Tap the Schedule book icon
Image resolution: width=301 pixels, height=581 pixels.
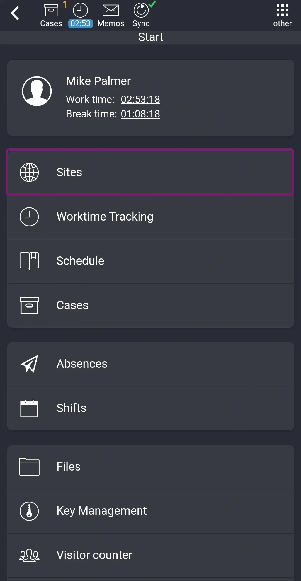tap(29, 261)
